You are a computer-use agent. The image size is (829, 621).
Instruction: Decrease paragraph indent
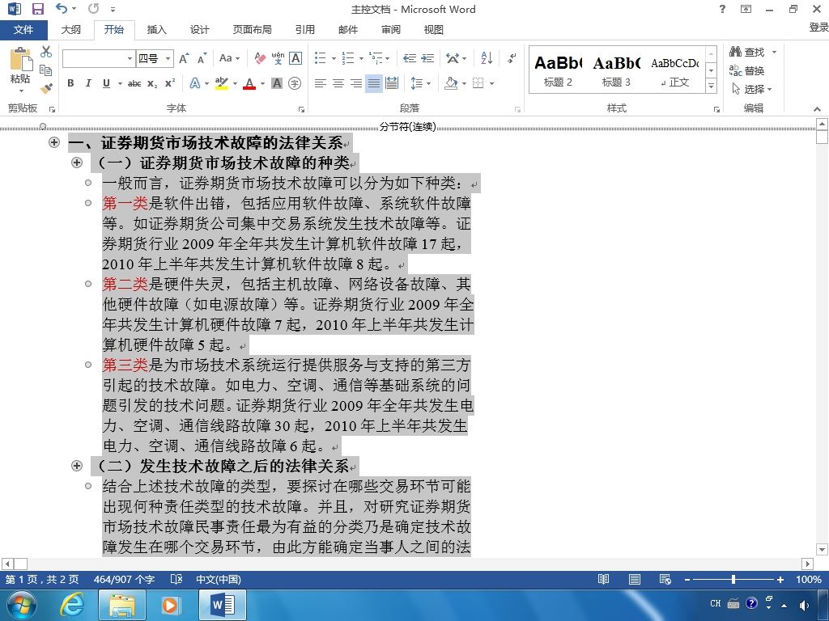pyautogui.click(x=410, y=58)
